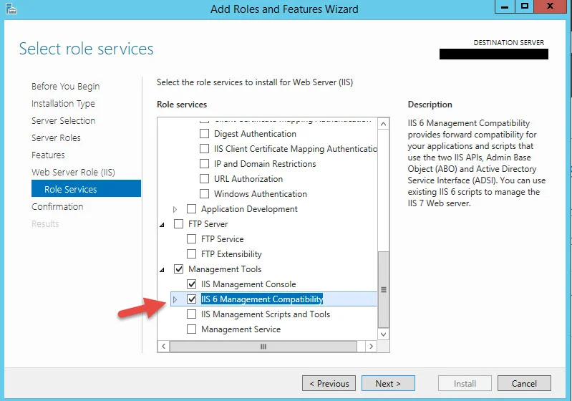This screenshot has height=401, width=572.
Task: Open the Web Server Role (IIS) step
Action: coord(73,173)
